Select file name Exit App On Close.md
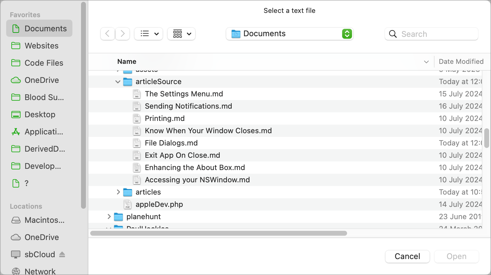This screenshot has height=275, width=491. pos(183,155)
